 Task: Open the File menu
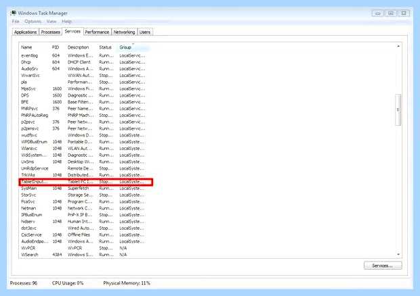coord(16,22)
